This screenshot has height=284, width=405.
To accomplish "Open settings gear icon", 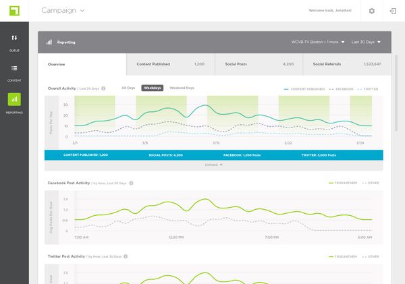I will tap(372, 11).
